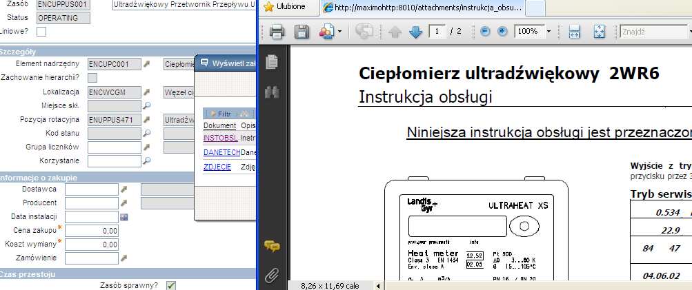Screen dimensions: 692x290
Task: Click the Dostawca input field
Action: 92,189
